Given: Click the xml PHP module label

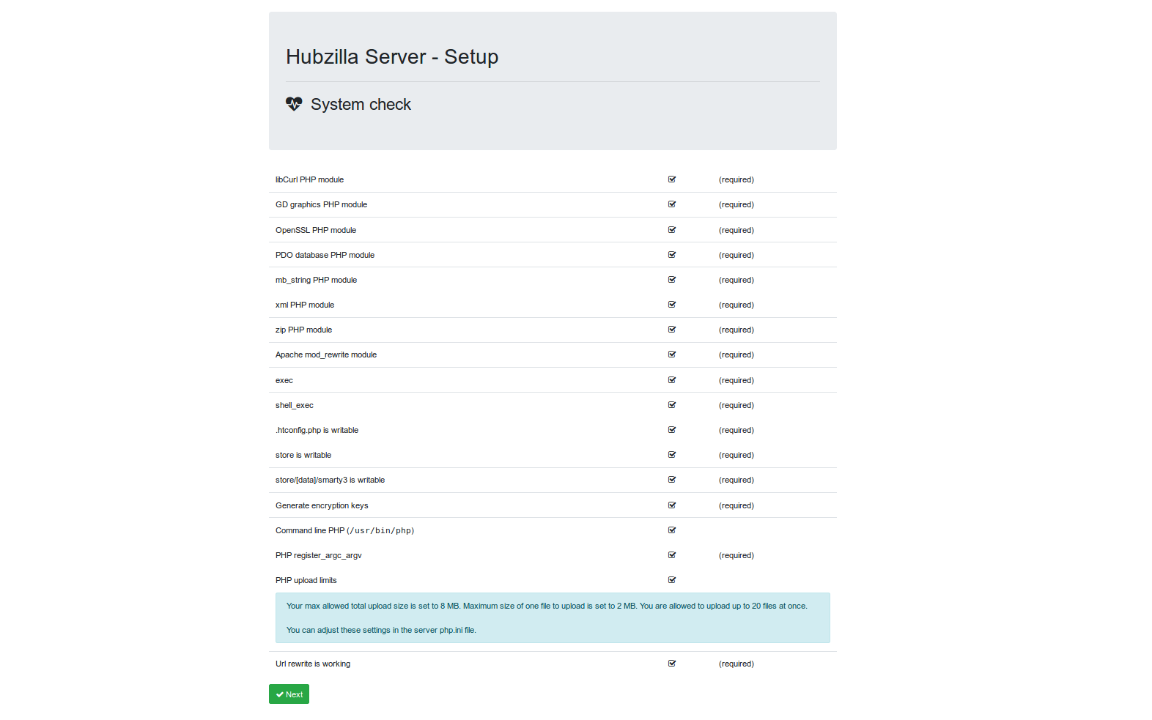Looking at the screenshot, I should pos(305,305).
